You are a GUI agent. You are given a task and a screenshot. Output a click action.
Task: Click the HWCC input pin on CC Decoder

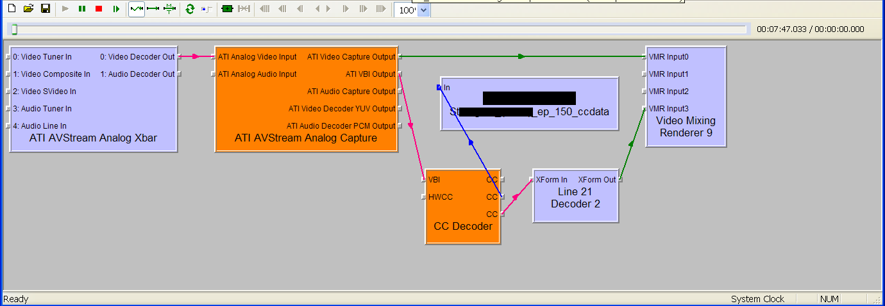tap(441, 197)
